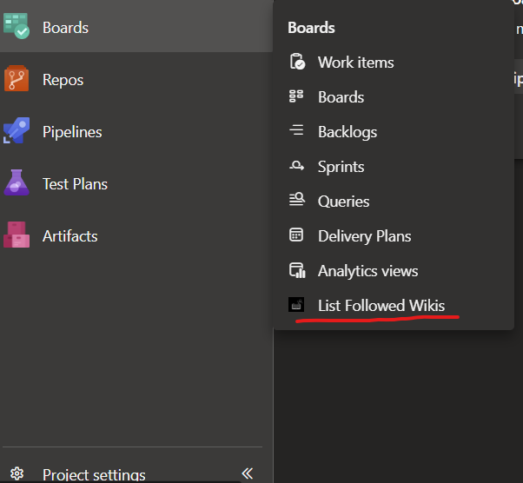Click the Pipelines rocket icon
The image size is (523, 483).
17,131
